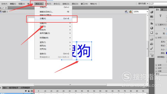
Task: Click the blue text color swatch
Action: [x=166, y=53]
